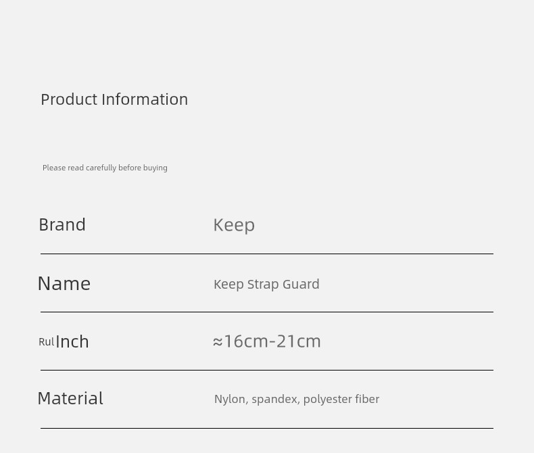Click the Brand row label

coord(62,224)
